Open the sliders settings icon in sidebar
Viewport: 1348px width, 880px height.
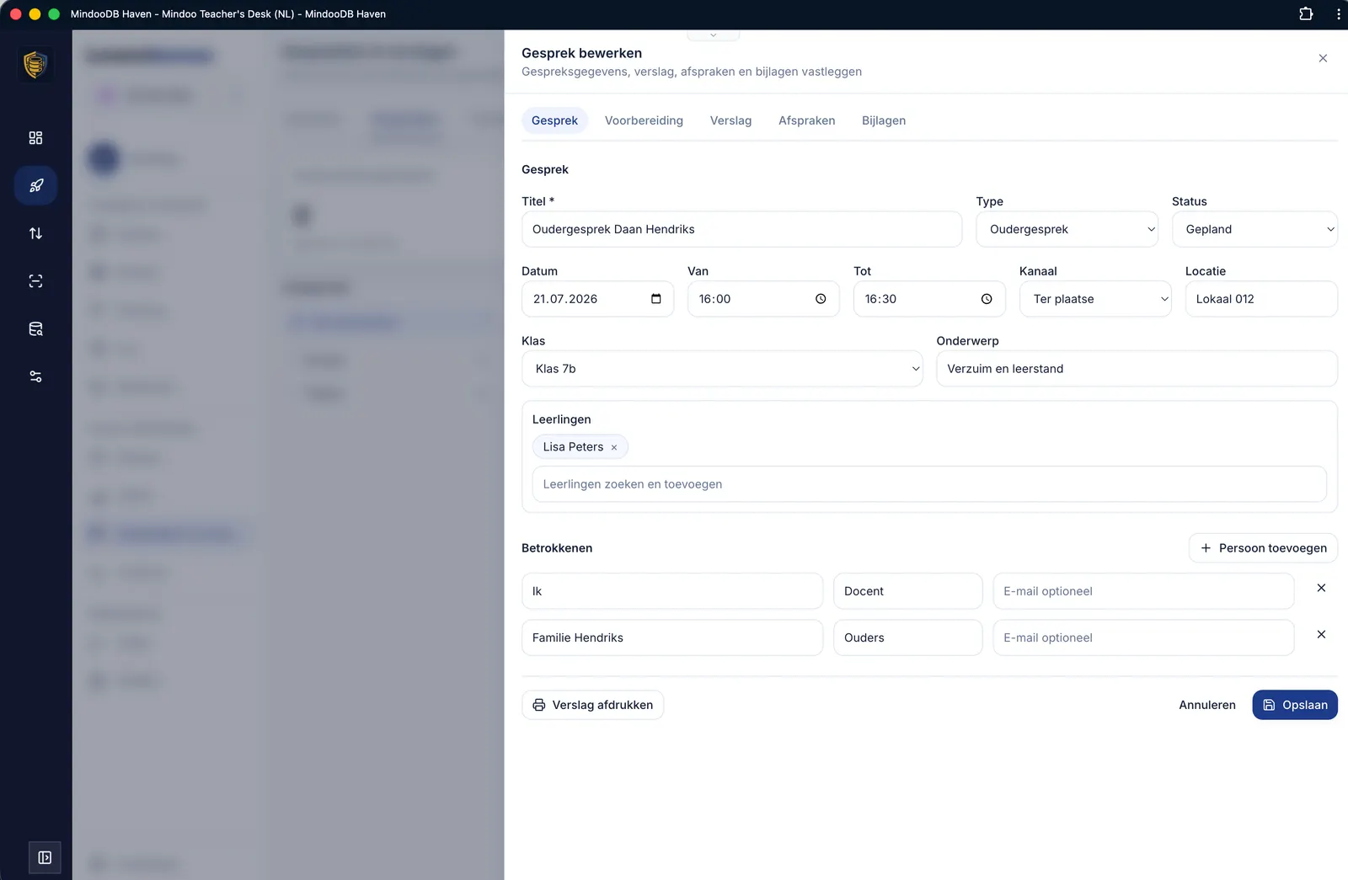[35, 376]
